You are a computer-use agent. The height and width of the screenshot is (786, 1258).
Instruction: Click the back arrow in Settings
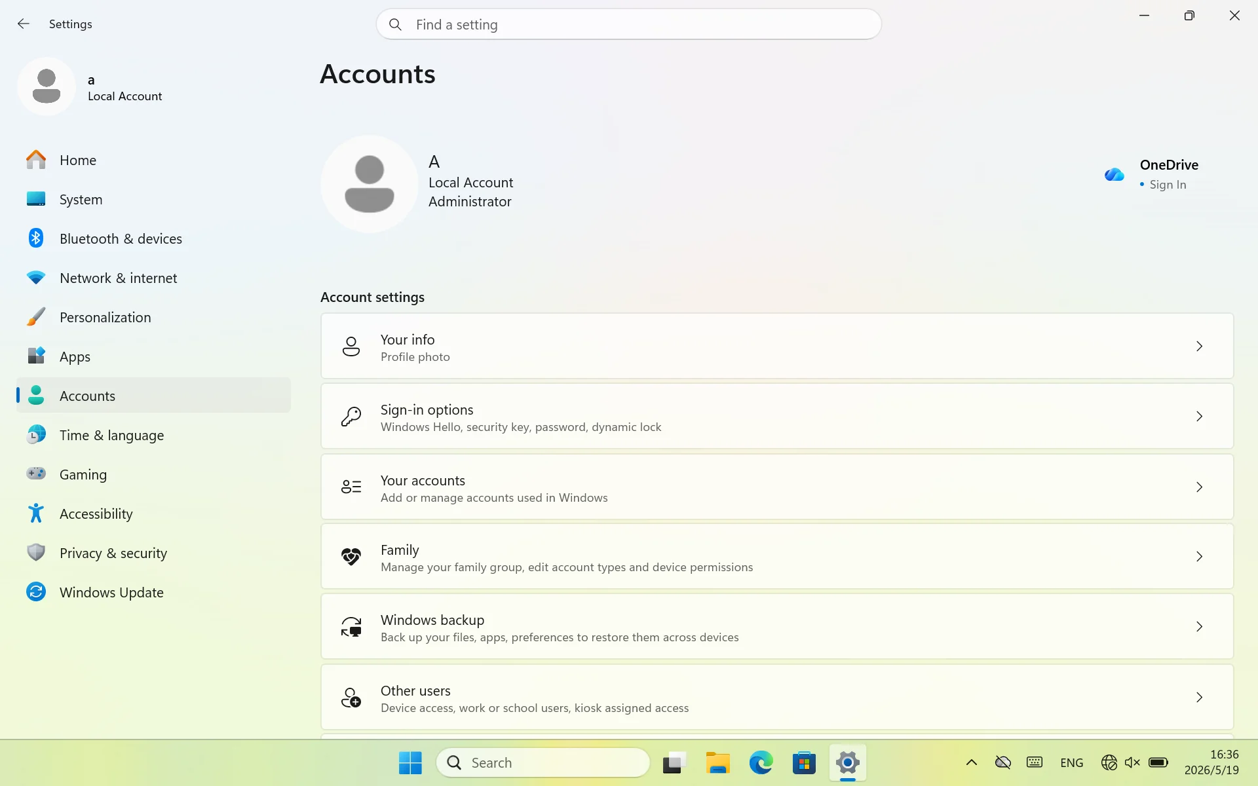(24, 24)
